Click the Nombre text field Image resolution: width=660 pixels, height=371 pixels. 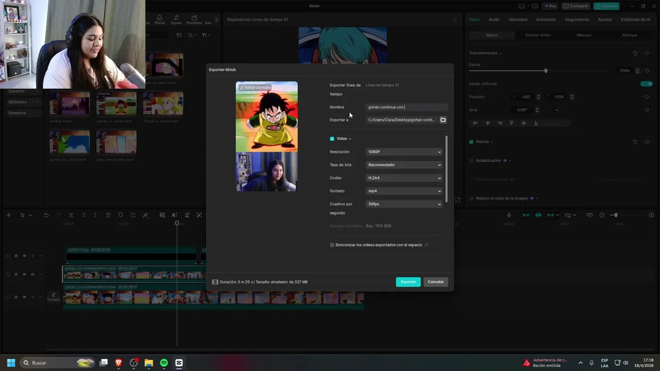407,107
